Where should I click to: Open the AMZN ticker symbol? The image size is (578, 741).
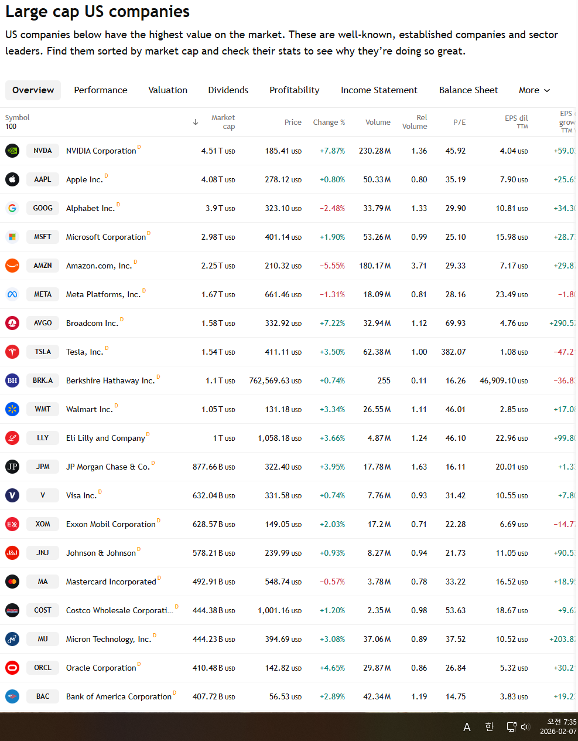(43, 266)
